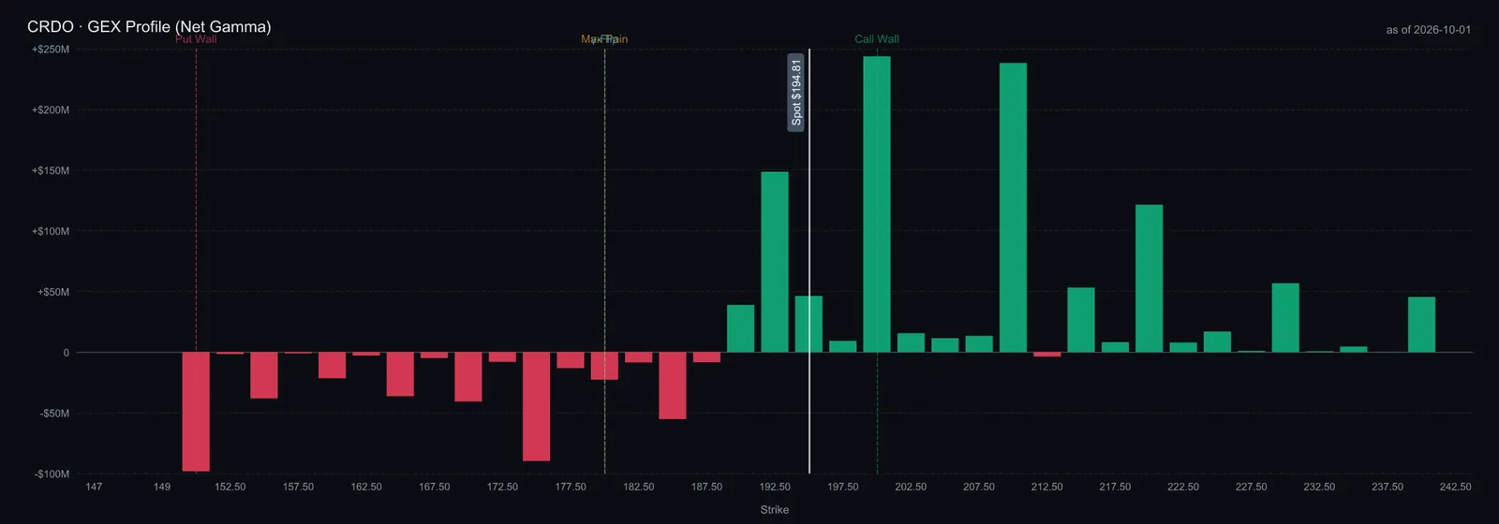
Task: Click the 202.50 strike tick label
Action: click(x=911, y=487)
